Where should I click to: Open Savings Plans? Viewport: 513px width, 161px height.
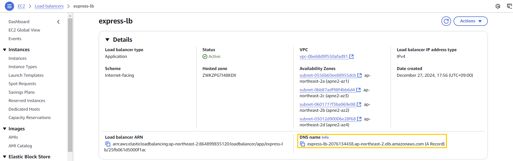pos(22,92)
